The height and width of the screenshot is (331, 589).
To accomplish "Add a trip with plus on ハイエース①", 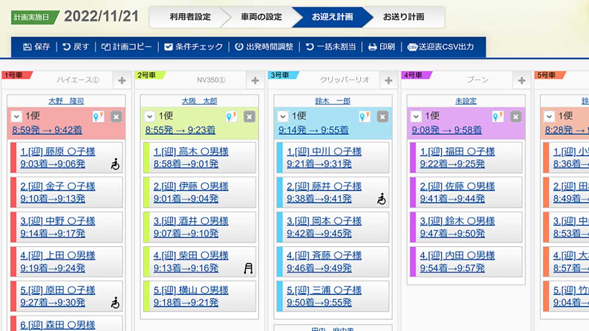I will point(122,80).
